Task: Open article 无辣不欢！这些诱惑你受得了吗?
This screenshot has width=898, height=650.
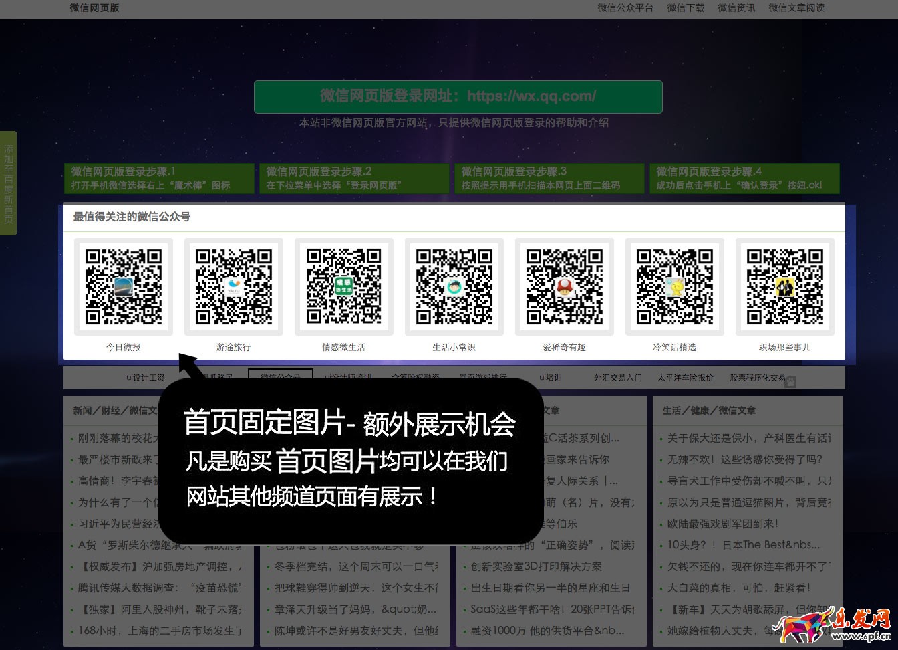Action: click(x=744, y=459)
